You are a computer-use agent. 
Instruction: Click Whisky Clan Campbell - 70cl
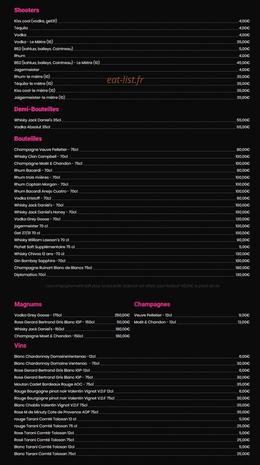coord(132,157)
